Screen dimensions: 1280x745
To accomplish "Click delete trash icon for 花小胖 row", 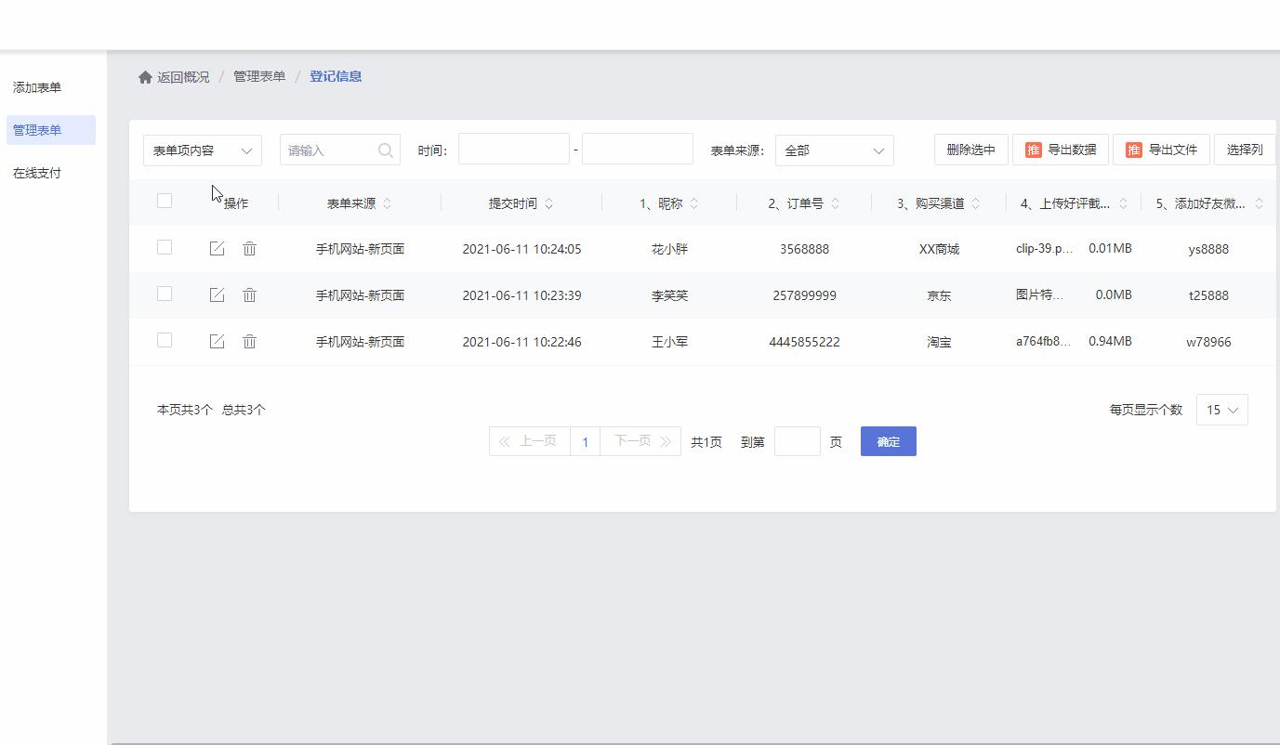I will [x=249, y=248].
